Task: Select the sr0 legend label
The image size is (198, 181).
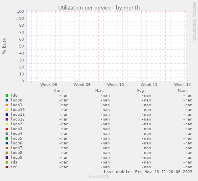Action: pos(14,167)
